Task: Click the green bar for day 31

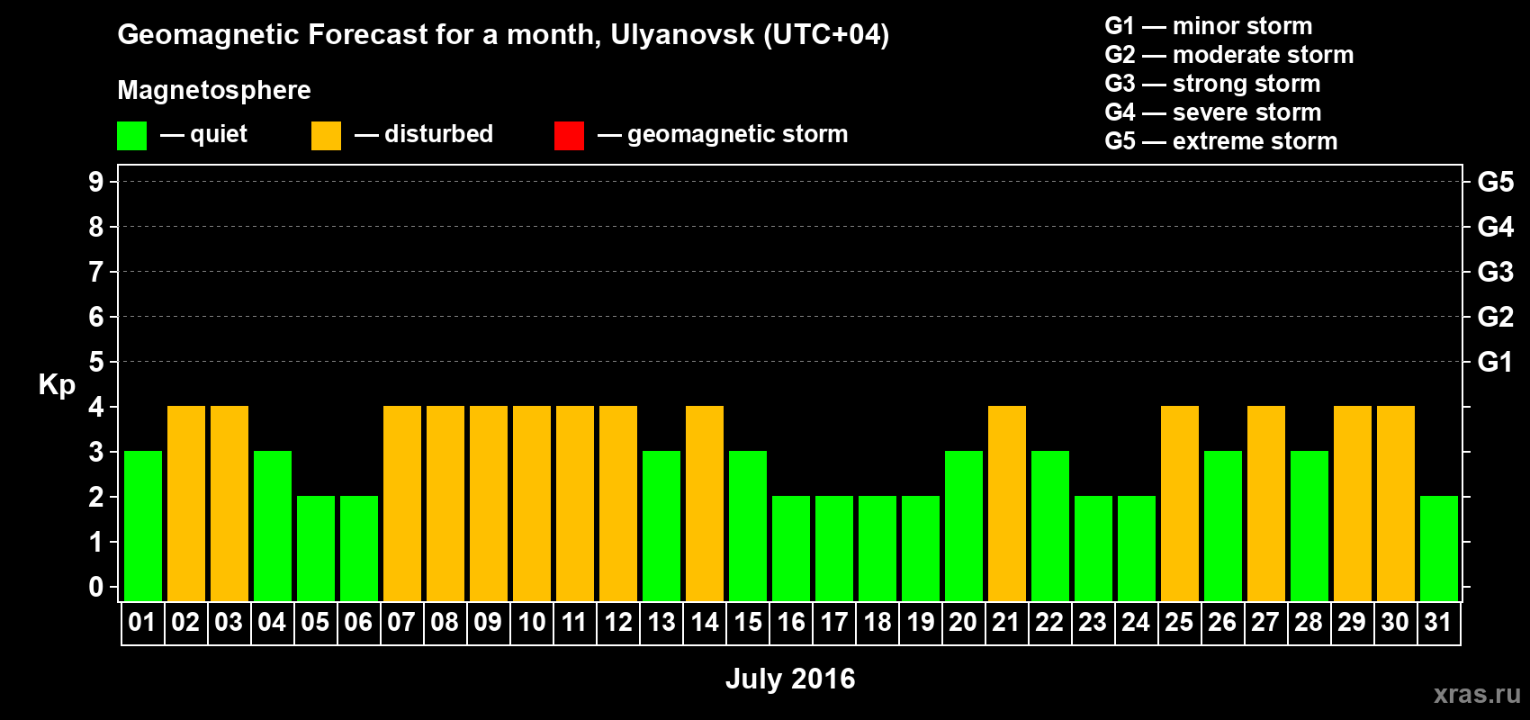Action: click(x=1439, y=549)
